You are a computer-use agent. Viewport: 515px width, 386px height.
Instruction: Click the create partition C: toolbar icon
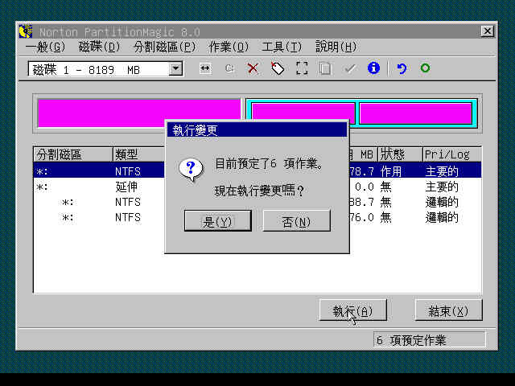229,69
